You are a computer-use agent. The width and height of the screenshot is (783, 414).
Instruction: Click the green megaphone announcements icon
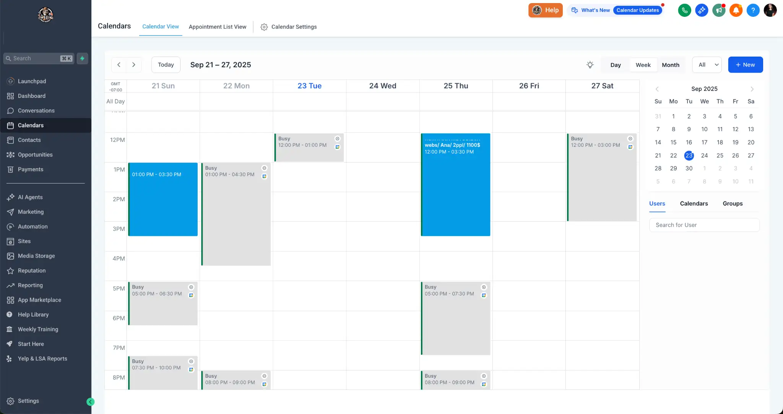click(719, 10)
